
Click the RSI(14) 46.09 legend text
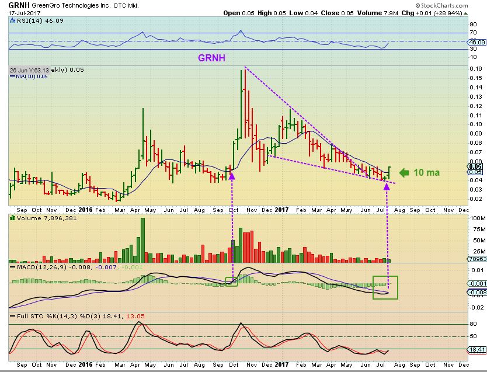pyautogui.click(x=40, y=21)
